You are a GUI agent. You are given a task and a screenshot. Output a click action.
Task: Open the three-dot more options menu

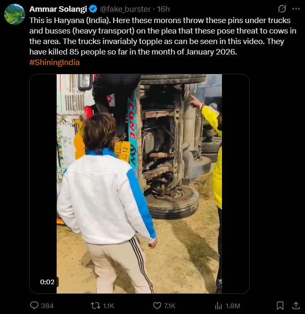pyautogui.click(x=296, y=9)
